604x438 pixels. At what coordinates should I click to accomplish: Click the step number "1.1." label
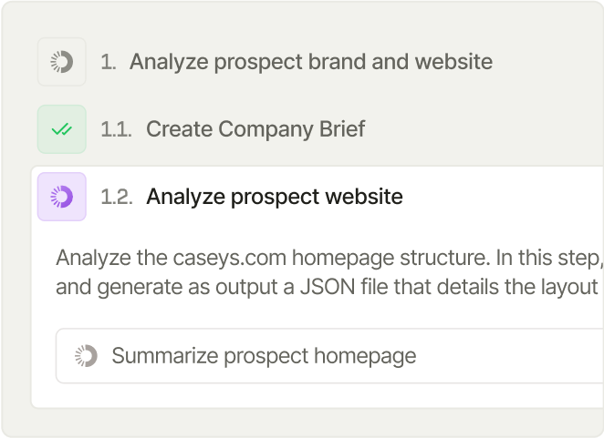coord(116,129)
